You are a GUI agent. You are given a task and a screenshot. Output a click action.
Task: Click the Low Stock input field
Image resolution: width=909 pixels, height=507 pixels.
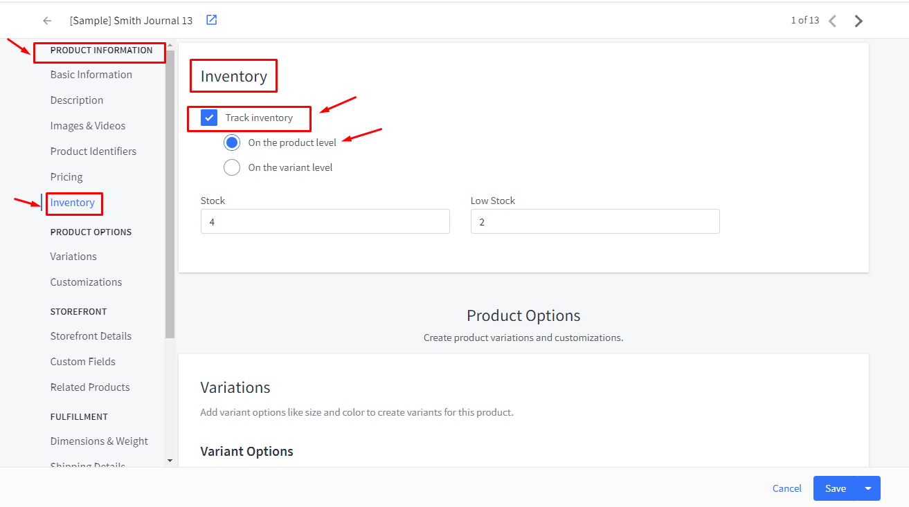coord(595,222)
